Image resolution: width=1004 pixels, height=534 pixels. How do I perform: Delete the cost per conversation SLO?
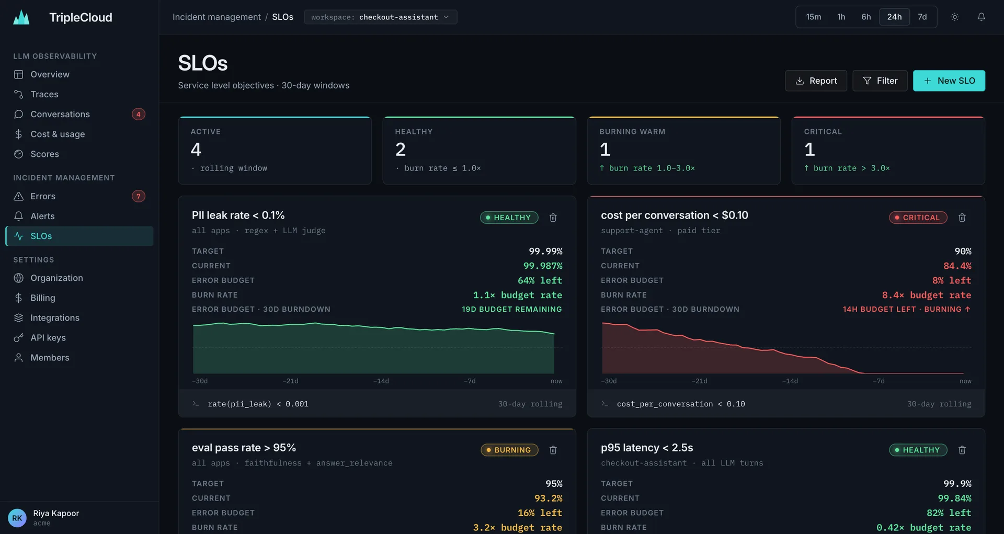click(962, 218)
